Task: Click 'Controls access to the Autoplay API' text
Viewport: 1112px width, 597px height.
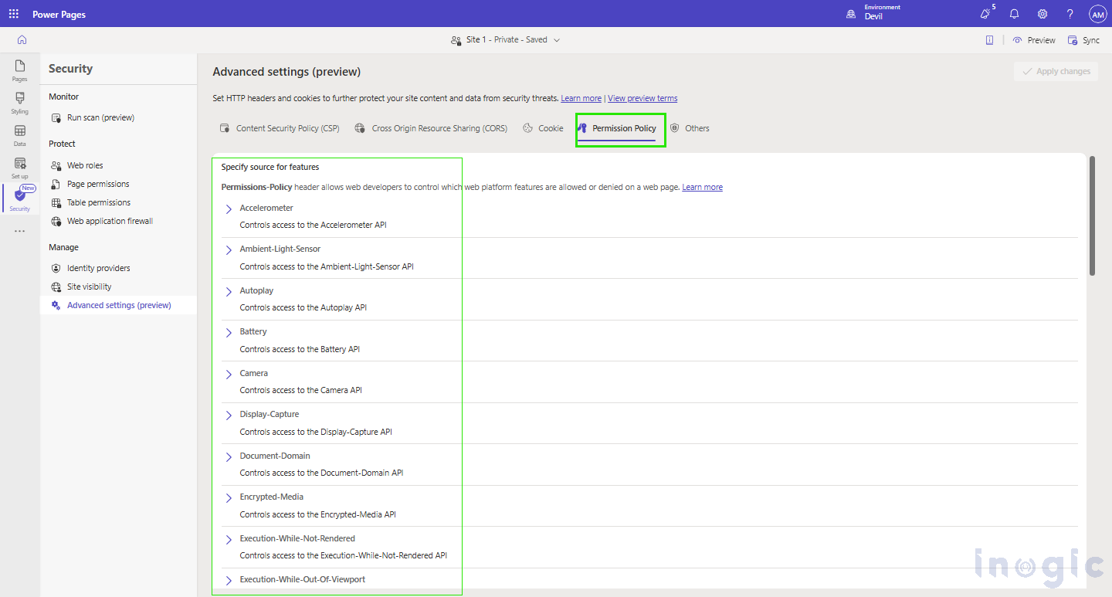Action: pos(303,307)
